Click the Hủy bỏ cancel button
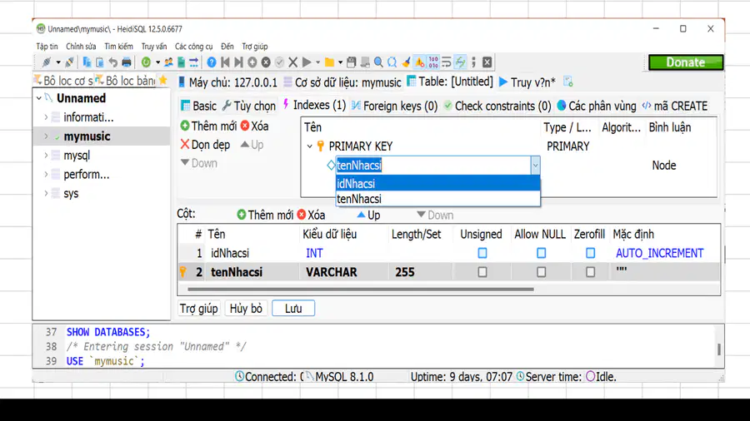Screen dimensions: 750x421 [x=246, y=309]
